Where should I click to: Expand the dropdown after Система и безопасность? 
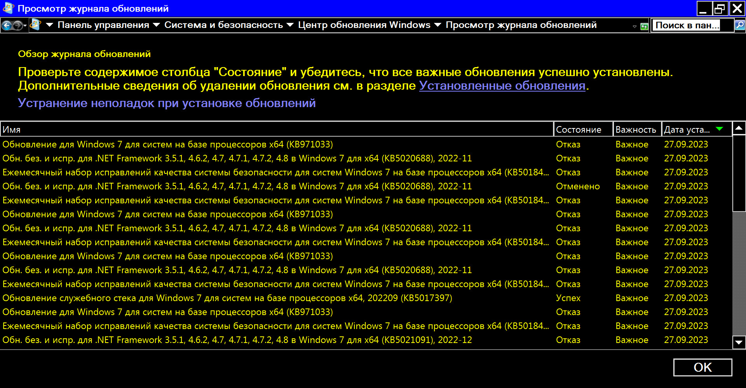290,25
